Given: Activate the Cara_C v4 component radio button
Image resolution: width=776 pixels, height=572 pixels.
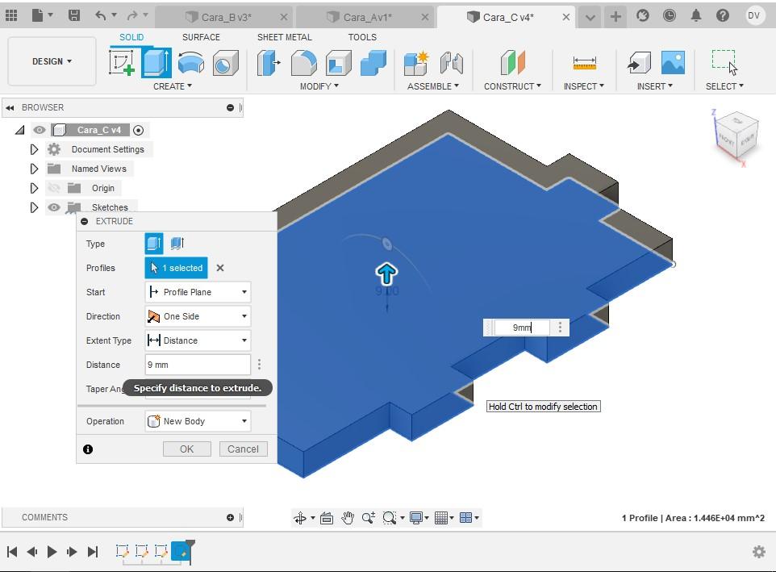Looking at the screenshot, I should [139, 130].
